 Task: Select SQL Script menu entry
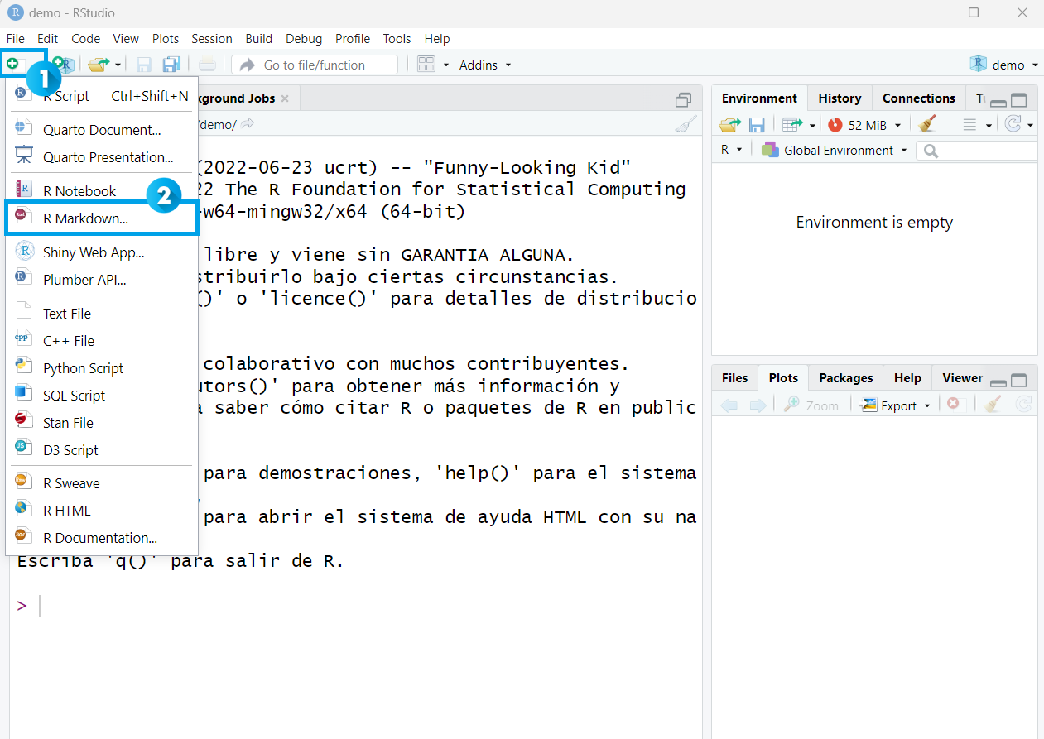click(102, 396)
